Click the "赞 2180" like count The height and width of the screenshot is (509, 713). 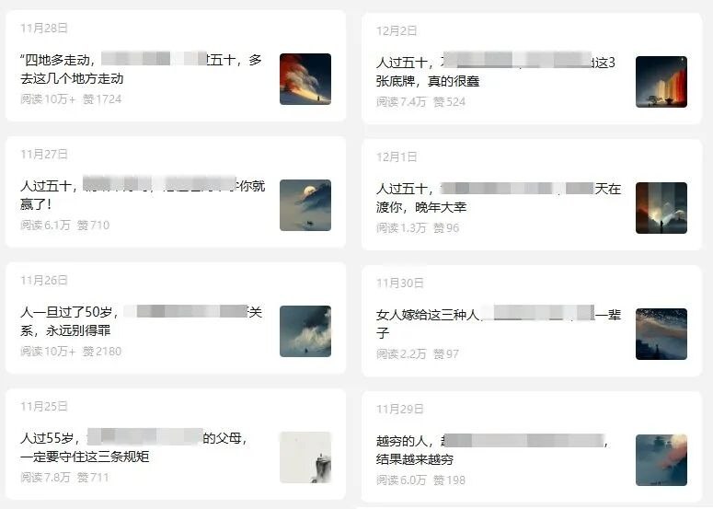click(102, 352)
